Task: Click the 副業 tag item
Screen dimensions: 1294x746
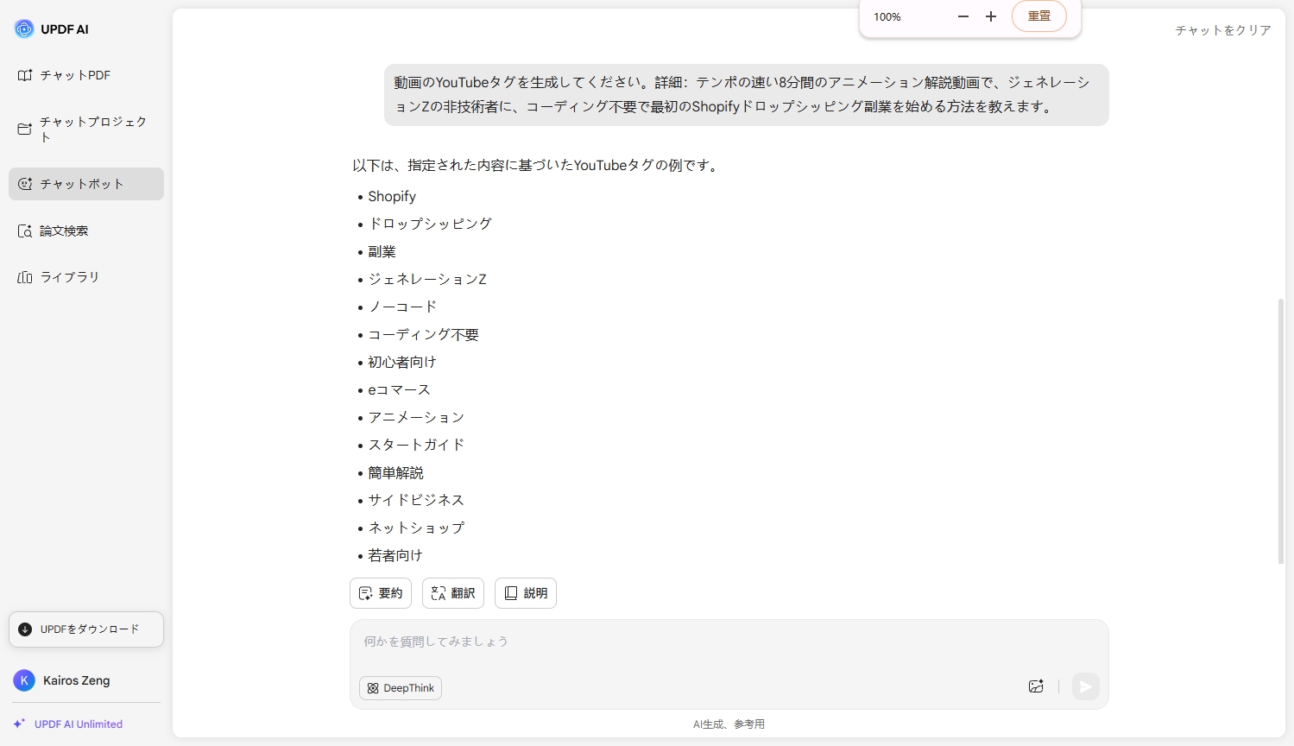Action: (x=382, y=251)
